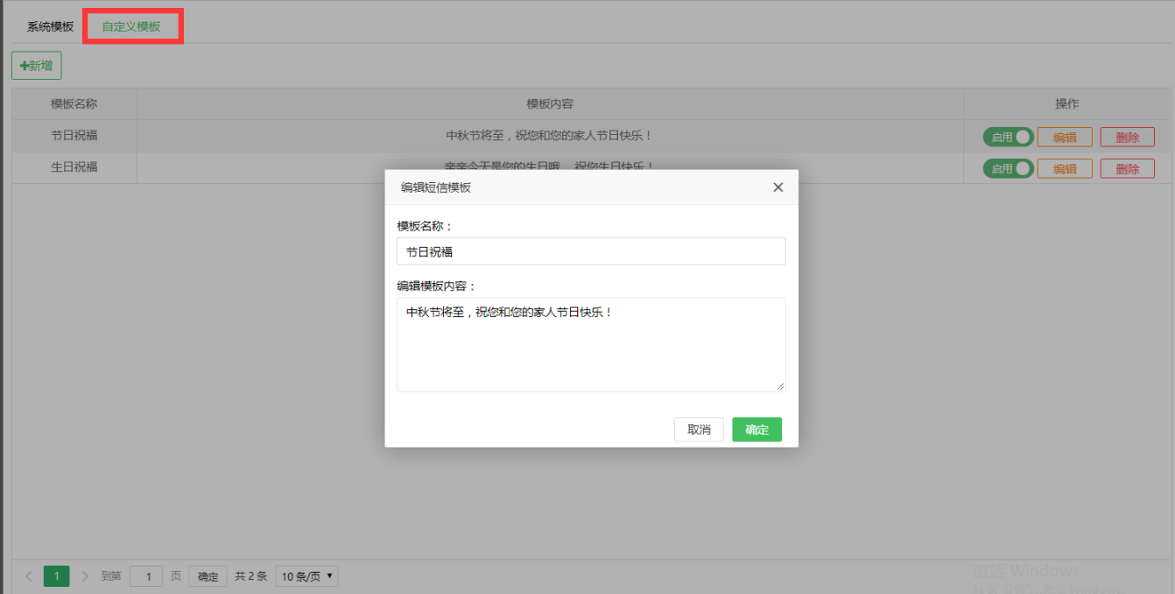Confirm the dialog with the green 确定 button
This screenshot has height=594, width=1175.
[756, 429]
